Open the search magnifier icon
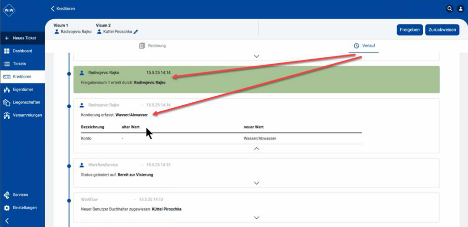Screen dimensions: 468x227 (x=449, y=9)
